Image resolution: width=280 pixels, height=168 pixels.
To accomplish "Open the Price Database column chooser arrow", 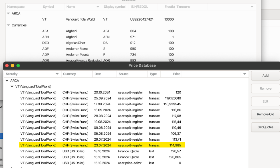I will point(245,74).
